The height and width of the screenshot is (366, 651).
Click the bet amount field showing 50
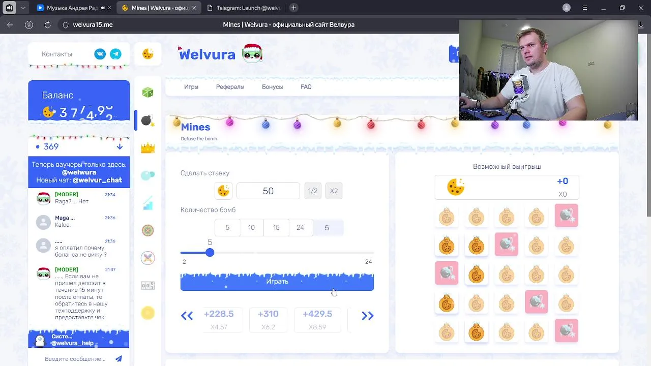268,191
